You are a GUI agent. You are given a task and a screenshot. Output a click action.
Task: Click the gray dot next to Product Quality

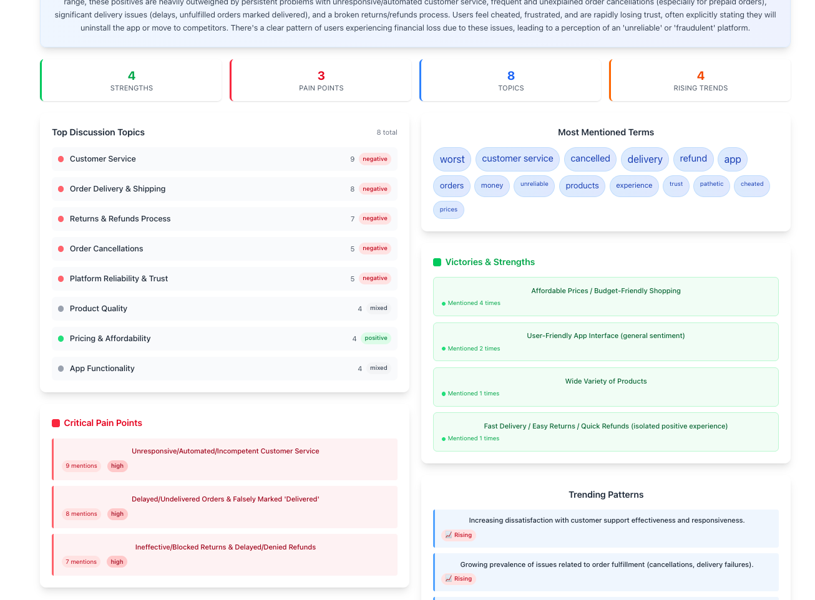click(61, 309)
